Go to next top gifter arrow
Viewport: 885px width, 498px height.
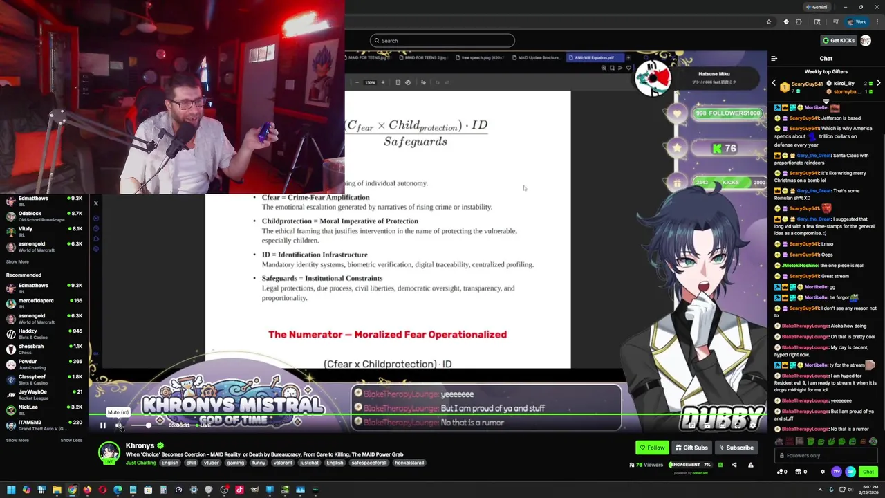point(878,83)
